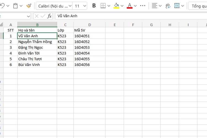The height and width of the screenshot is (138, 207).
Task: Select the cell Đinh Văn Tới
Action: [x=37, y=53]
